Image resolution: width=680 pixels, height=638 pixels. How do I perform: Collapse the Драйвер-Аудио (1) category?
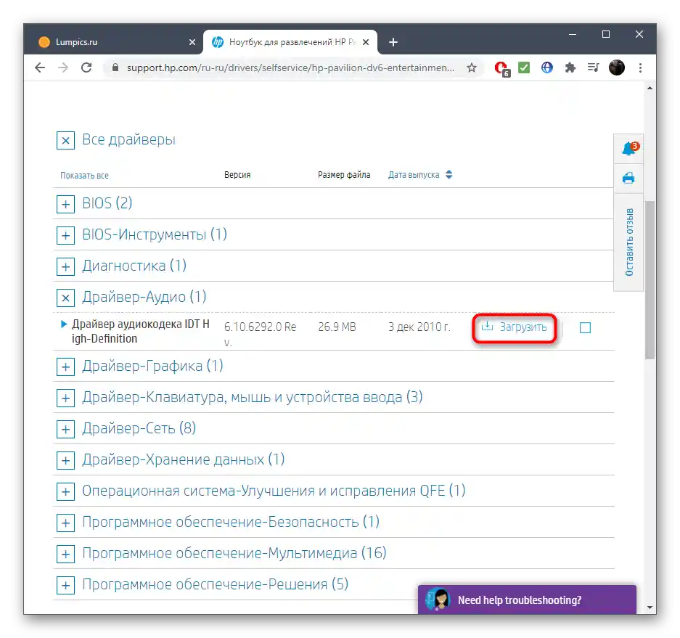click(65, 298)
